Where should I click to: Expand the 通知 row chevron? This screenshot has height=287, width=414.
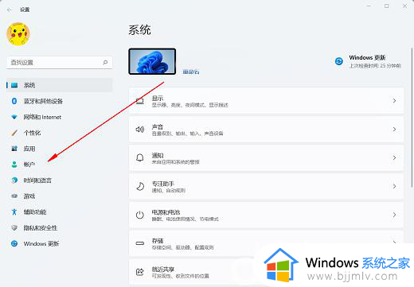tap(394, 157)
